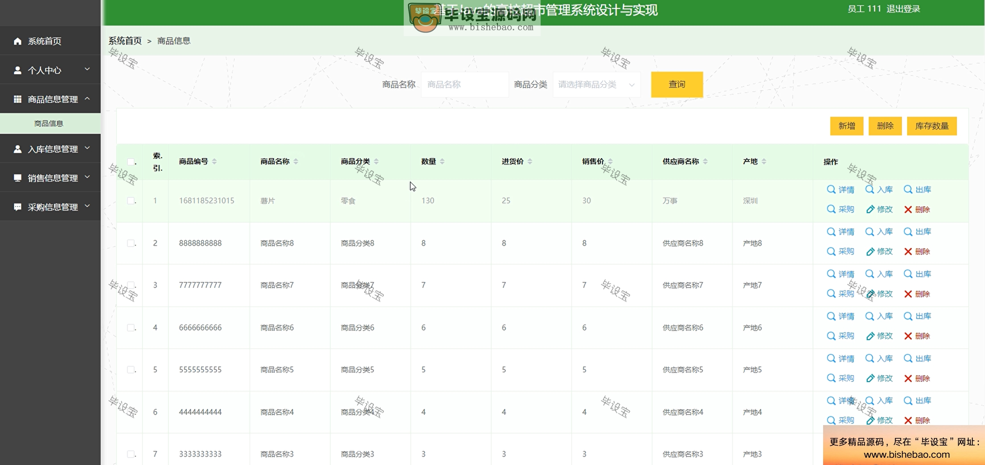Image resolution: width=985 pixels, height=465 pixels.
Task: Click the 新增 button
Action: [x=847, y=126]
